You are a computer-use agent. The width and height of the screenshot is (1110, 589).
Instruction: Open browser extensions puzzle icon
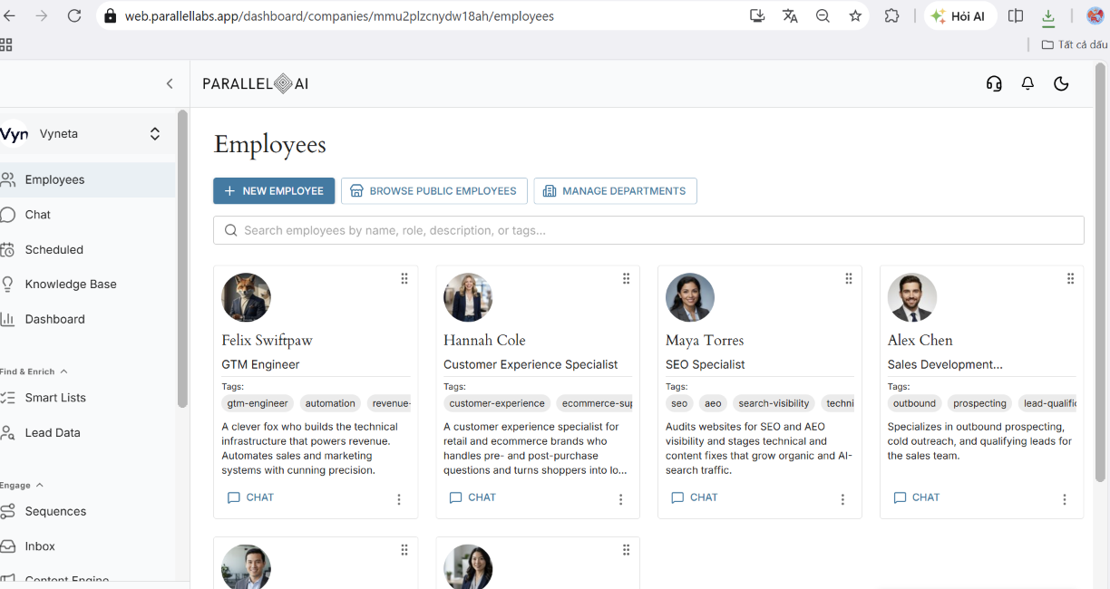892,15
